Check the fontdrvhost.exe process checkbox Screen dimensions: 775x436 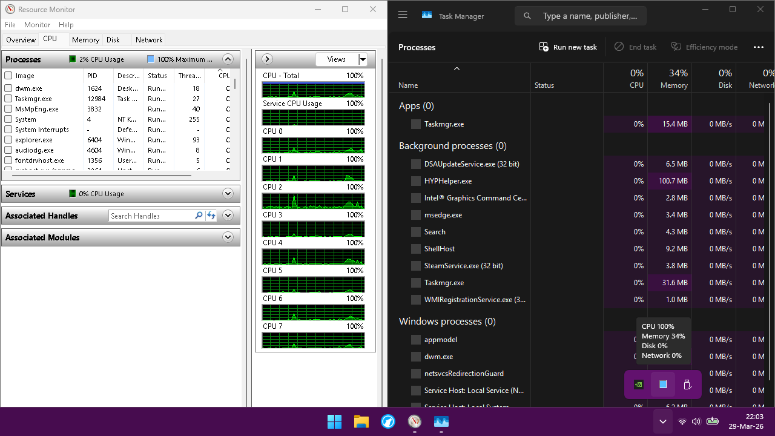[8, 160]
